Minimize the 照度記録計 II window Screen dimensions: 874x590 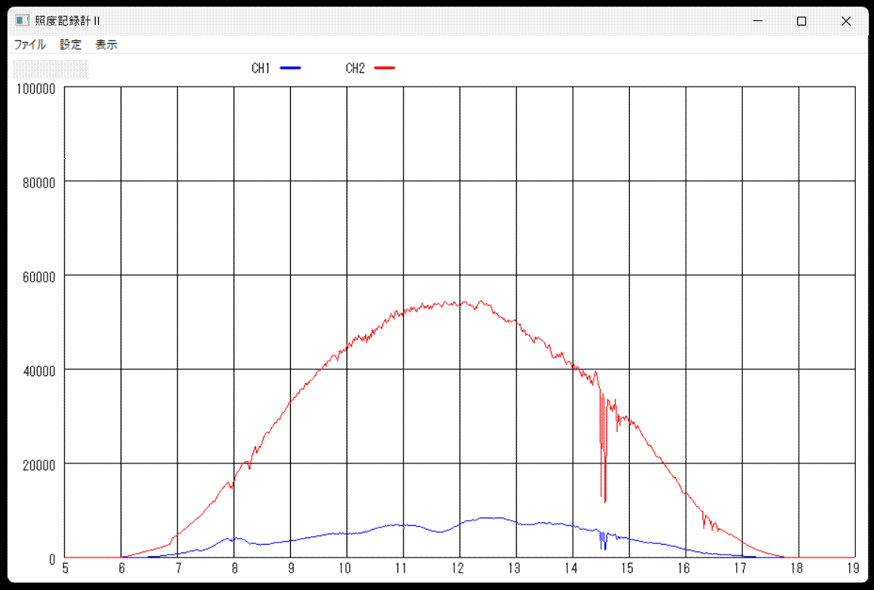[x=758, y=21]
